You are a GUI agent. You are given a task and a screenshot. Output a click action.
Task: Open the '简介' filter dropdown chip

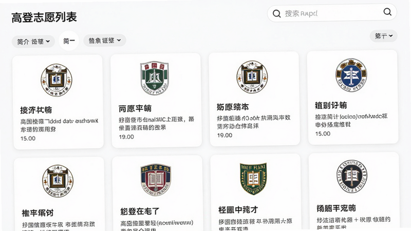33,42
